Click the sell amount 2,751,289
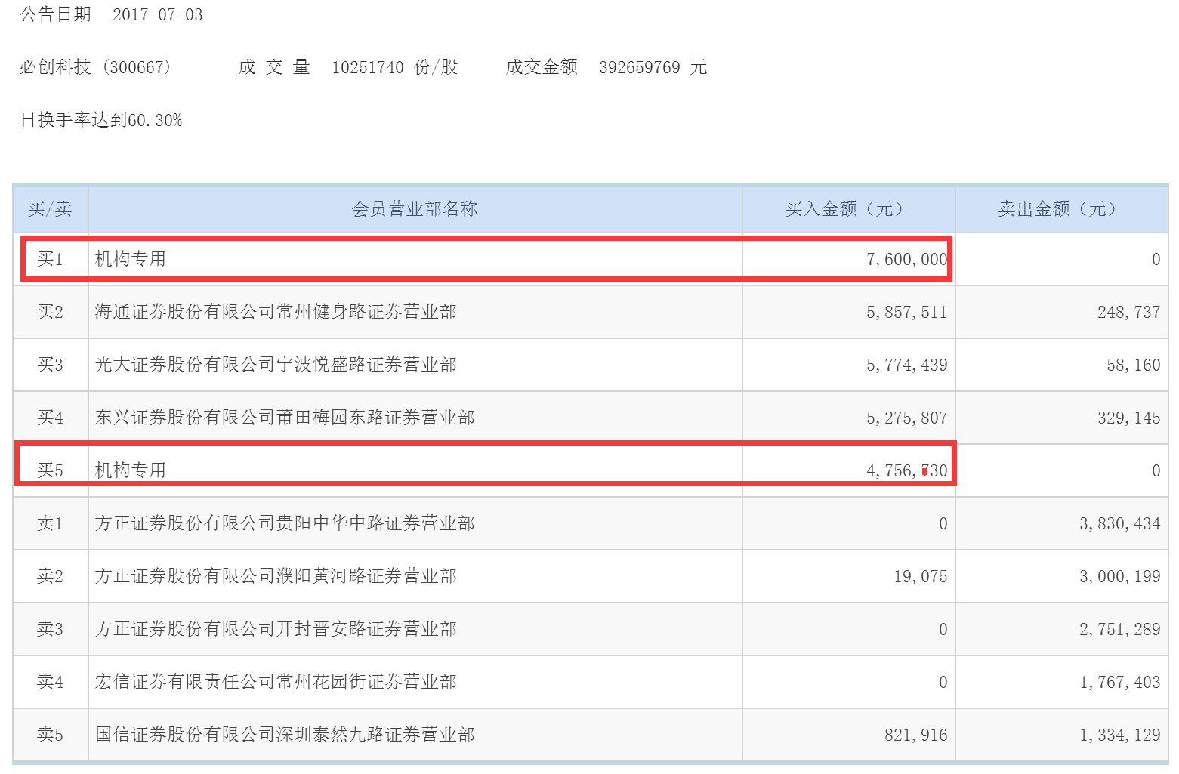 click(1119, 630)
